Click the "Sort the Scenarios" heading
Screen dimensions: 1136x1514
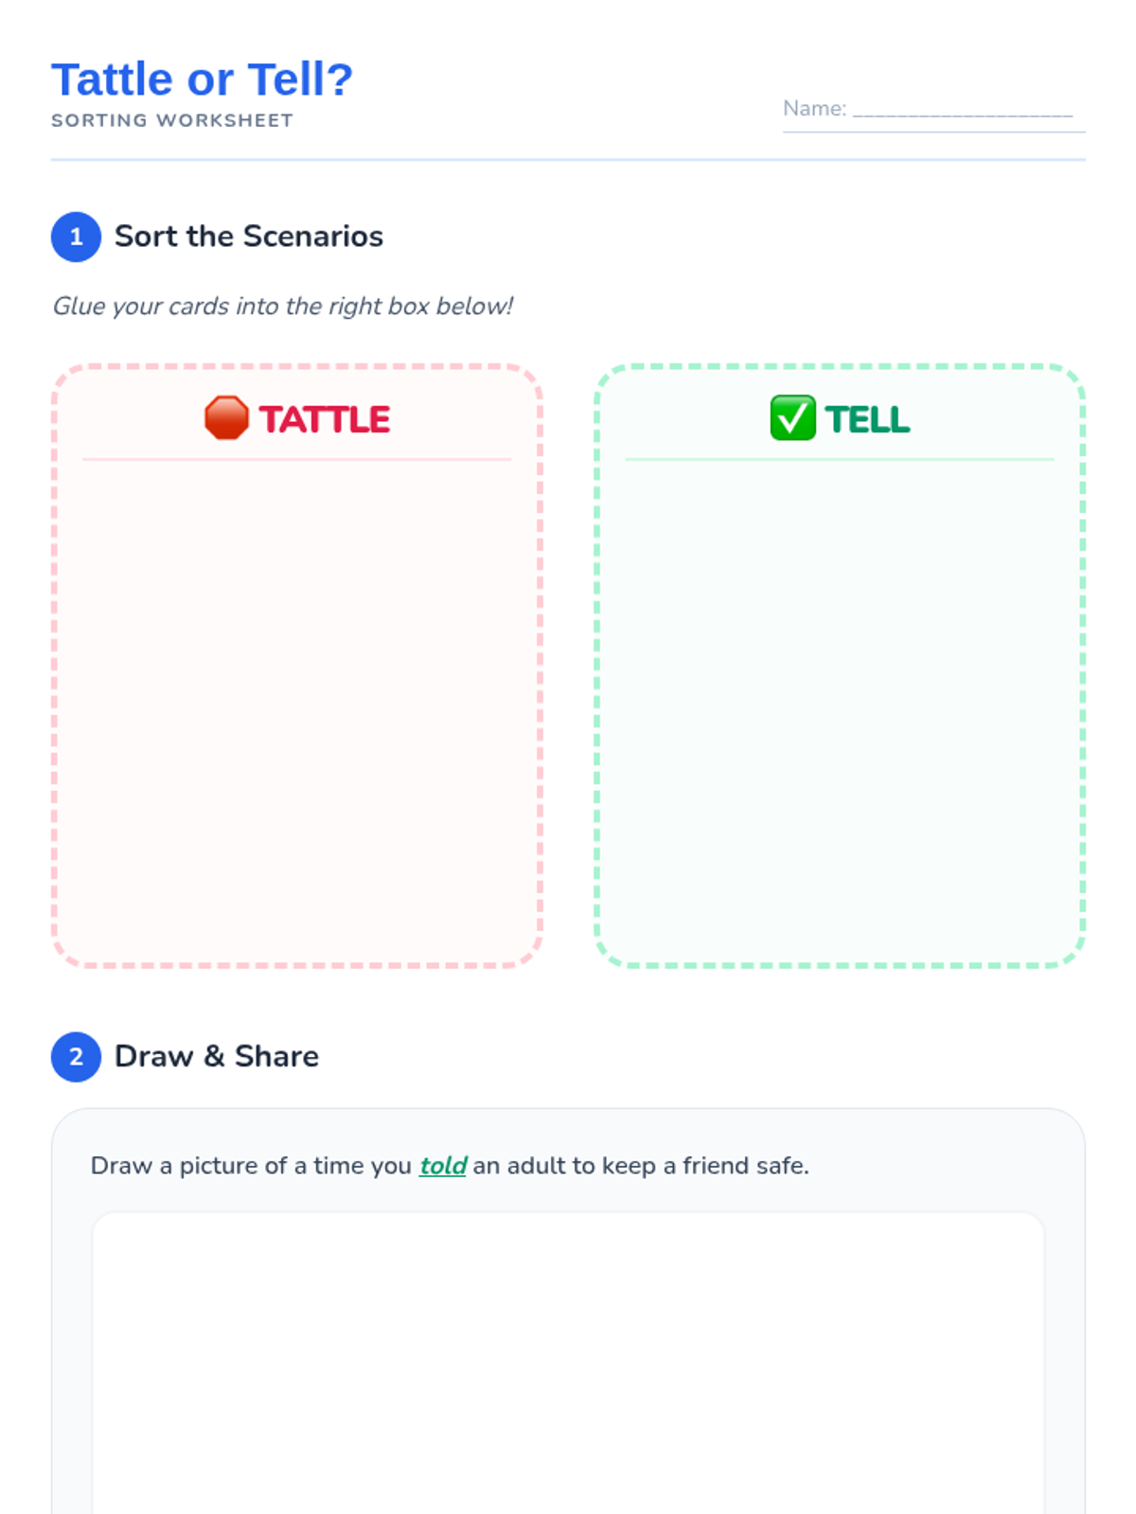(248, 237)
